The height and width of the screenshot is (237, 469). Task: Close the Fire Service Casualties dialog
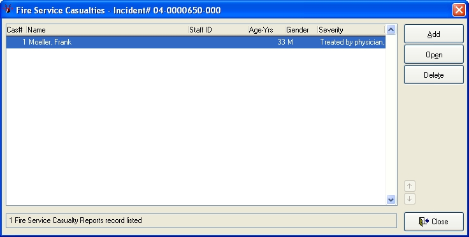434,222
